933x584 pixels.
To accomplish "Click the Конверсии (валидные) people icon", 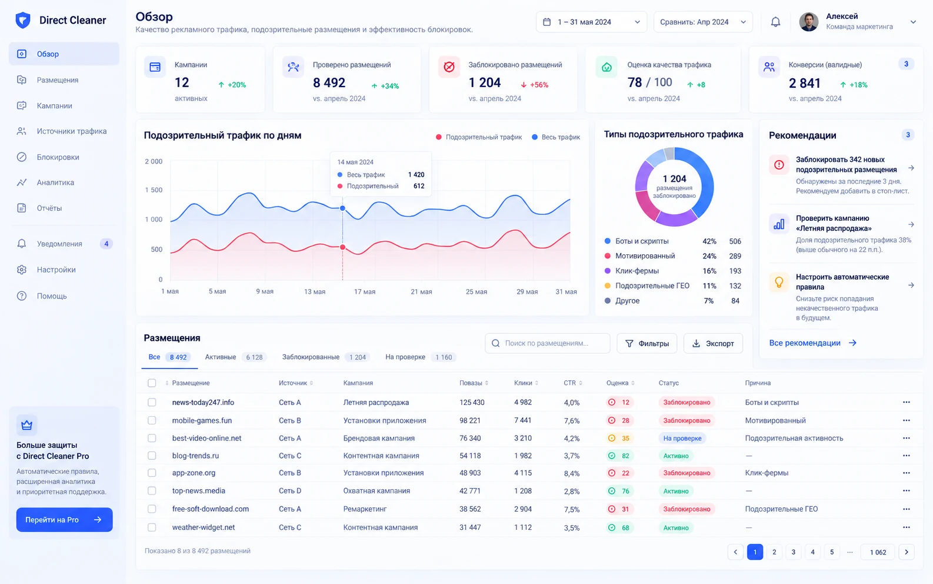I will [769, 67].
